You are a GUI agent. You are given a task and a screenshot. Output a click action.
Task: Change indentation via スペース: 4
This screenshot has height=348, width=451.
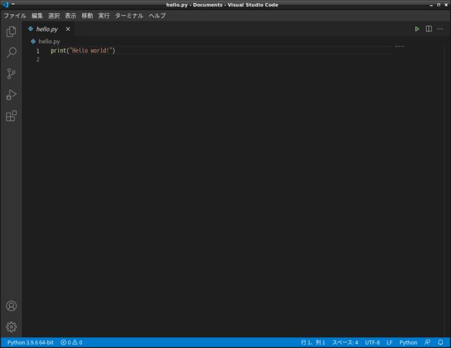(345, 342)
